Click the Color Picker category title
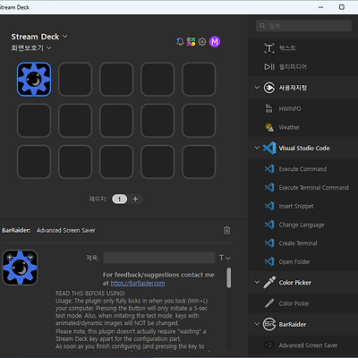The width and height of the screenshot is (358, 358). coord(294,283)
